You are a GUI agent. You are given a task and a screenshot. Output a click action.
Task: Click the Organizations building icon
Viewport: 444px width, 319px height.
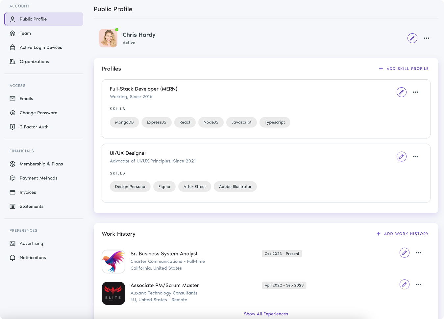12,62
